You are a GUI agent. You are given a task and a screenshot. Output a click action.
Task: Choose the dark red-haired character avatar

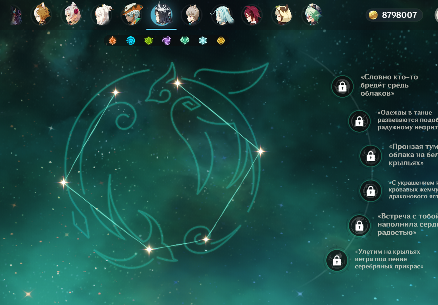251,14
